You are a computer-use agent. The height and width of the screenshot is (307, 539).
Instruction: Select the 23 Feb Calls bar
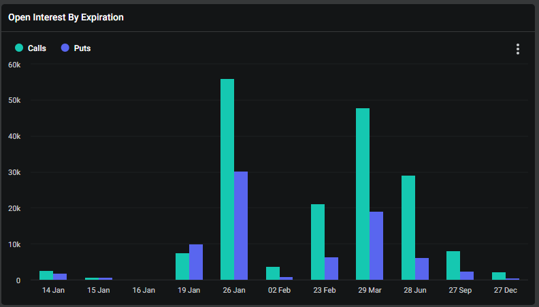[318, 242]
